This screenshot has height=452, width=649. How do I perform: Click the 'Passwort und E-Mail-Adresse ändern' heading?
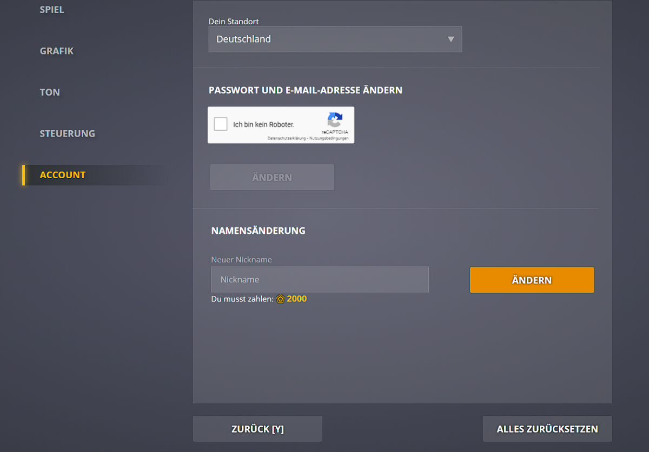306,90
